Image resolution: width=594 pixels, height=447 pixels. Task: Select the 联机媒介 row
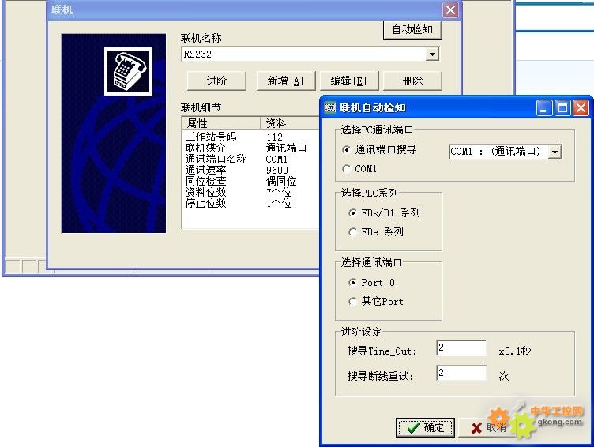[x=250, y=148]
